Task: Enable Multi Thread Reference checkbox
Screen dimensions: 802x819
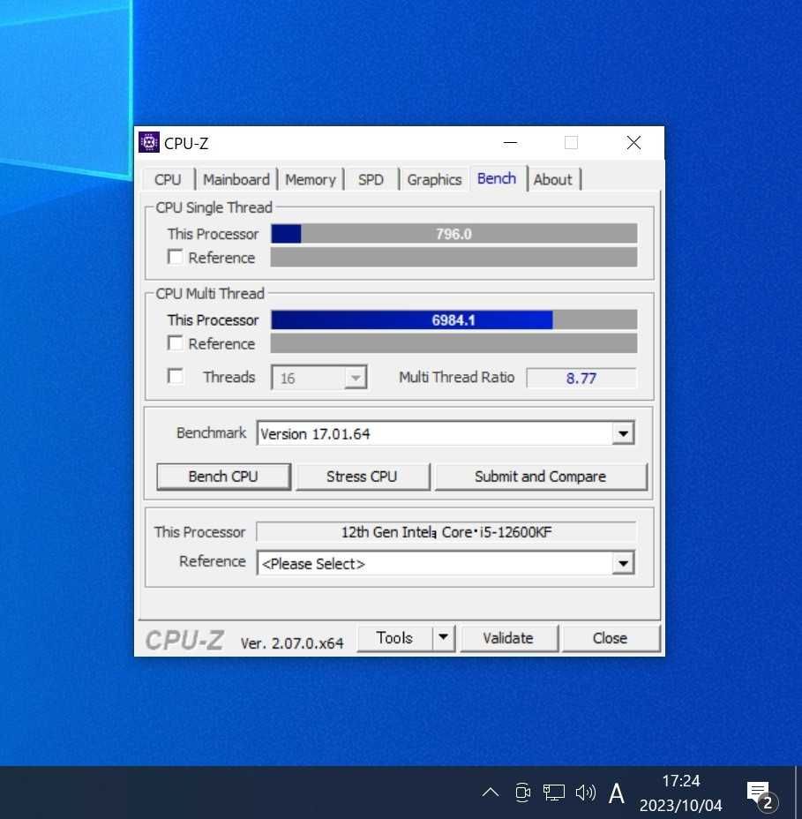Action: pos(176,343)
